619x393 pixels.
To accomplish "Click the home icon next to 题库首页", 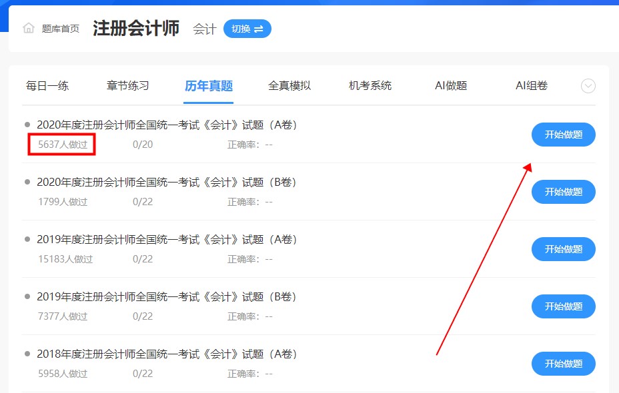I will pos(28,28).
